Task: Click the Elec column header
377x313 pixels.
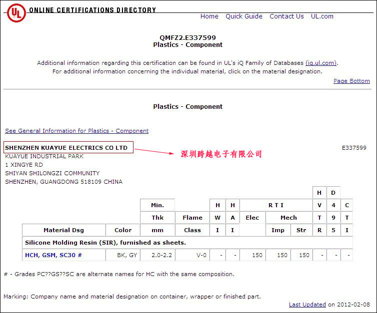Action: [x=252, y=218]
